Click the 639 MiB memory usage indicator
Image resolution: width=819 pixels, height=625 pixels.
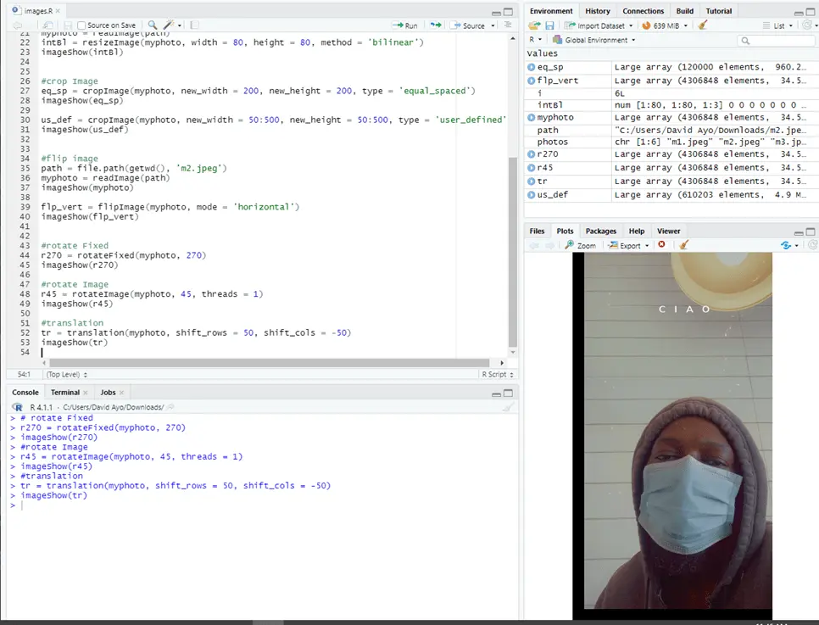point(666,25)
